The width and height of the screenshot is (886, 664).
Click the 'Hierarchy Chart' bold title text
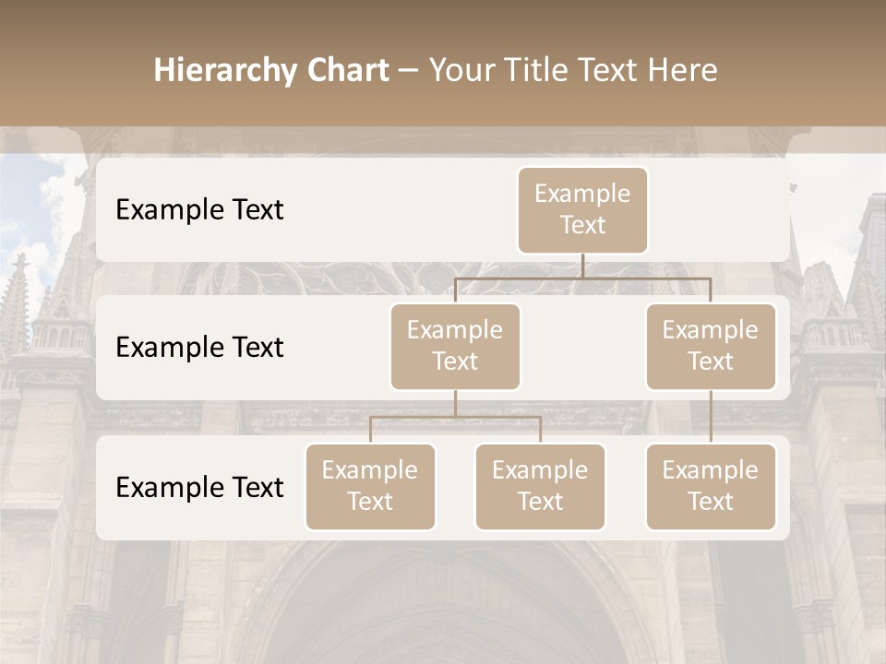coord(270,68)
